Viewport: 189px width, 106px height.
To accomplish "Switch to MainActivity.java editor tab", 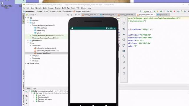I will [x=107, y=15].
